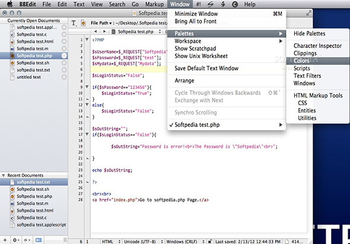Open the Windows palette
The width and height of the screenshot is (350, 244).
(x=317, y=83)
